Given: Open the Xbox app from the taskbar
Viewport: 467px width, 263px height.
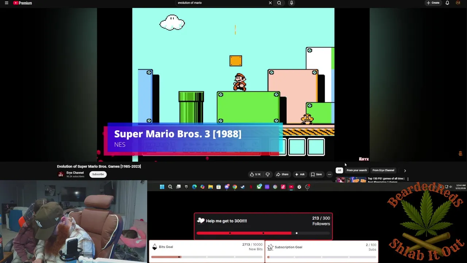Looking at the screenshot, I should [259, 187].
